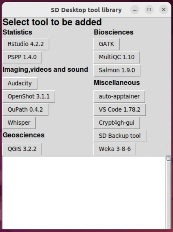Viewport: 173px width, 232px height.
Task: Select the PSPP 1.4.0 button
Action: click(22, 57)
